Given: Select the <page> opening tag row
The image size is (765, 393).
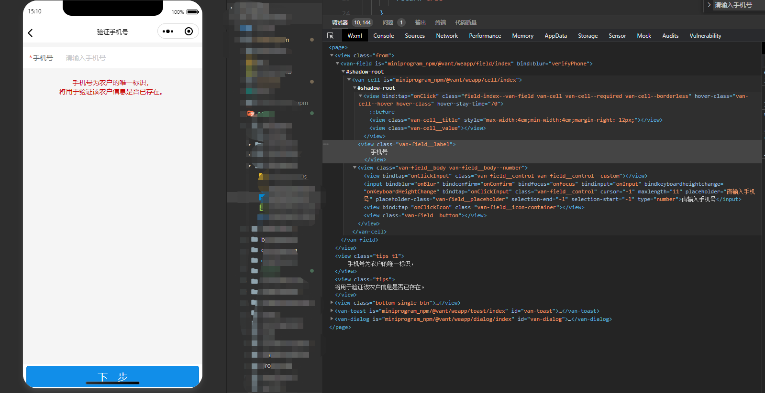Looking at the screenshot, I should (338, 47).
